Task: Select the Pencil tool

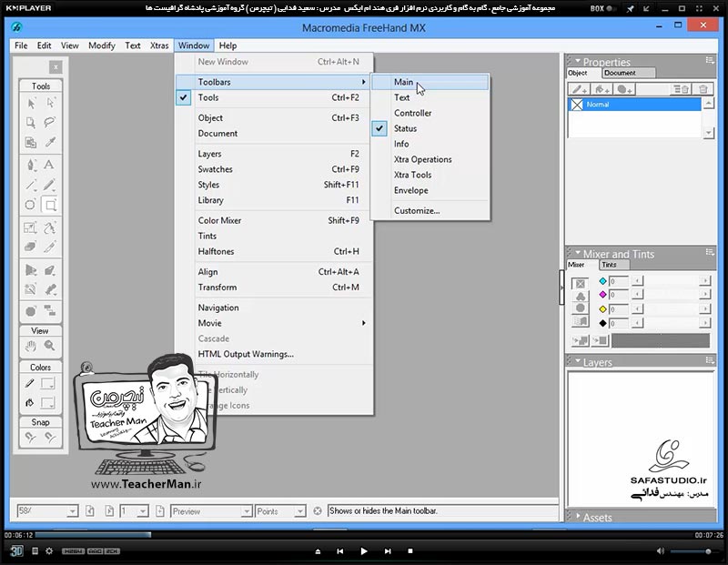Action: (50, 185)
